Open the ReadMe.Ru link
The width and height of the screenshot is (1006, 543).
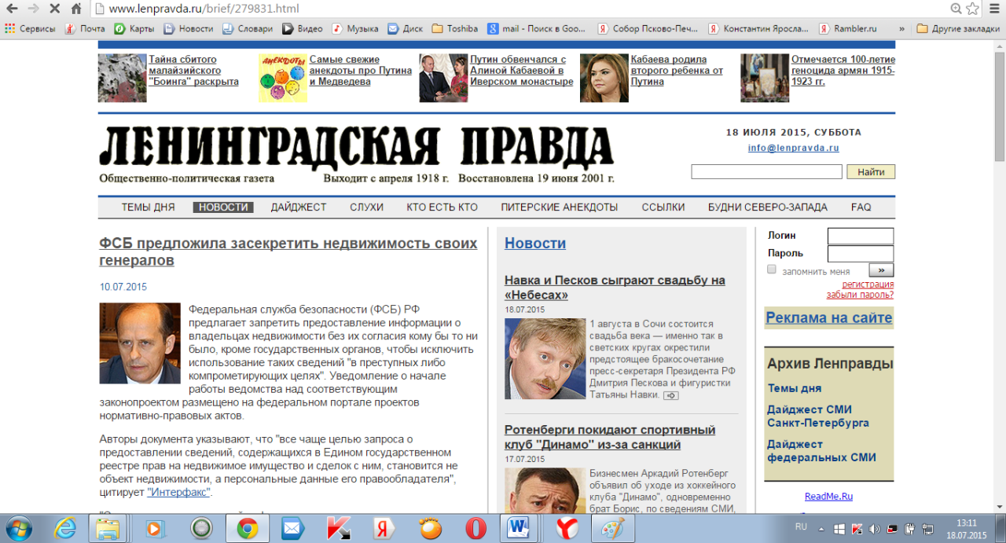coord(828,497)
